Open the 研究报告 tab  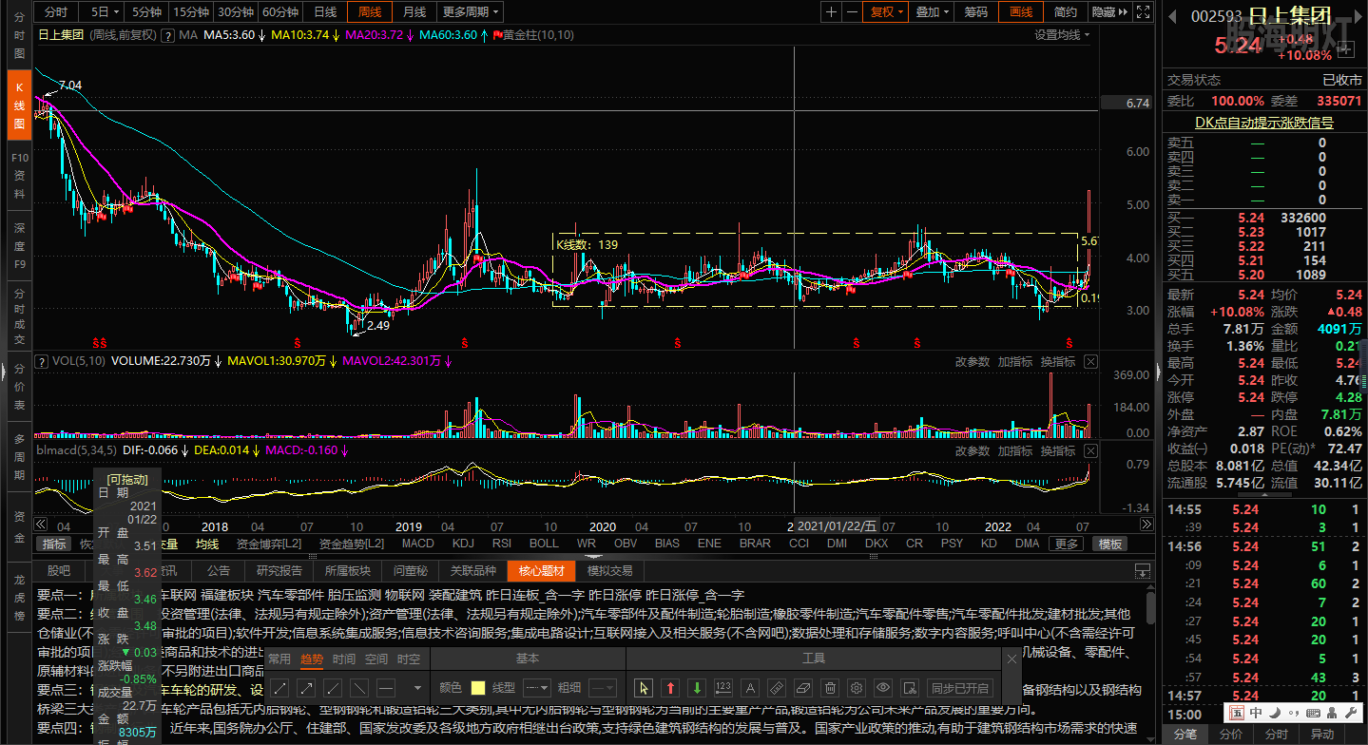point(279,571)
